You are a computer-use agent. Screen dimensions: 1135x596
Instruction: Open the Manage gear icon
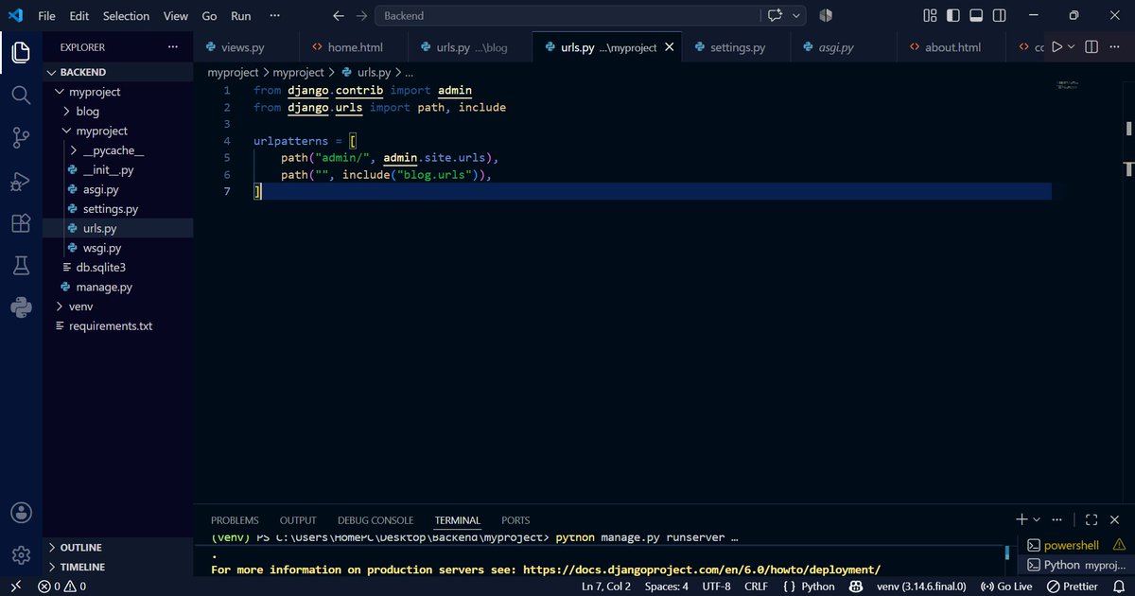(21, 555)
